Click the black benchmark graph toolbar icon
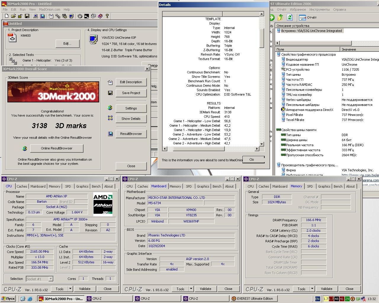The image size is (379, 303). coord(86,16)
